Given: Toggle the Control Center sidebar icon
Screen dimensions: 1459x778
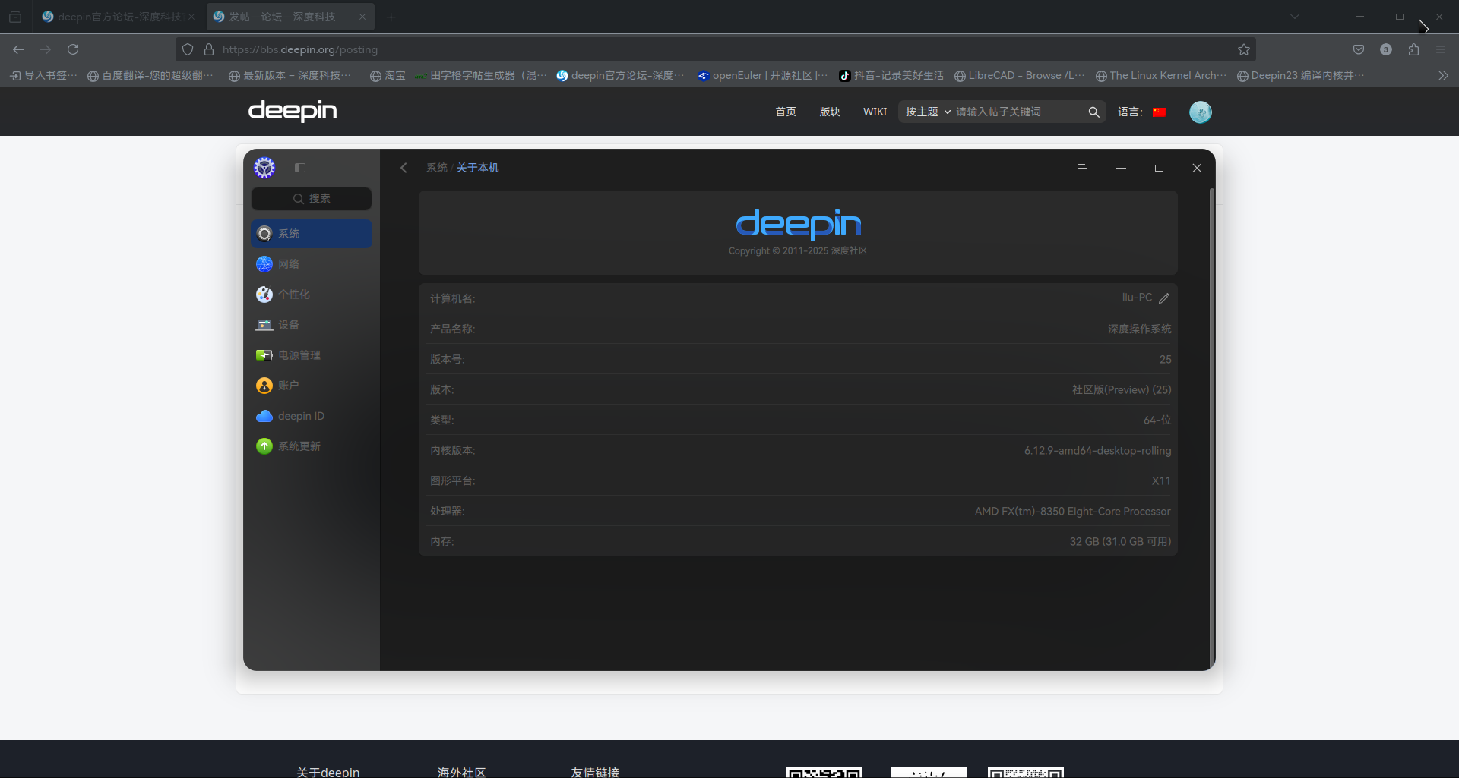Looking at the screenshot, I should coord(300,168).
